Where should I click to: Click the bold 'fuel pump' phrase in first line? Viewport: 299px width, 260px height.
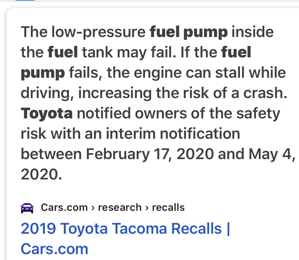pyautogui.click(x=189, y=32)
